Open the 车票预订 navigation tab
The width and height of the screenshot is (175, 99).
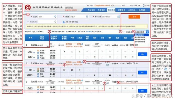(x=101, y=10)
